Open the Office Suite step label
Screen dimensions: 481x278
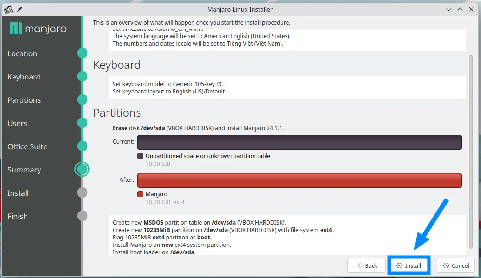tap(27, 146)
